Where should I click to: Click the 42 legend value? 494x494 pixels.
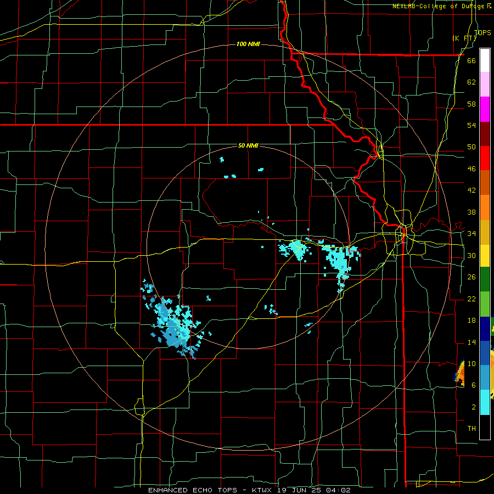[x=471, y=190]
